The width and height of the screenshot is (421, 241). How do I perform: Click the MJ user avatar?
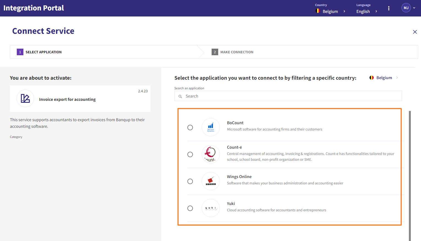pos(406,8)
